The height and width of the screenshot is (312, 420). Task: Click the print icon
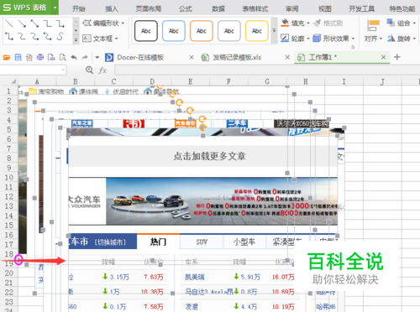(x=40, y=58)
